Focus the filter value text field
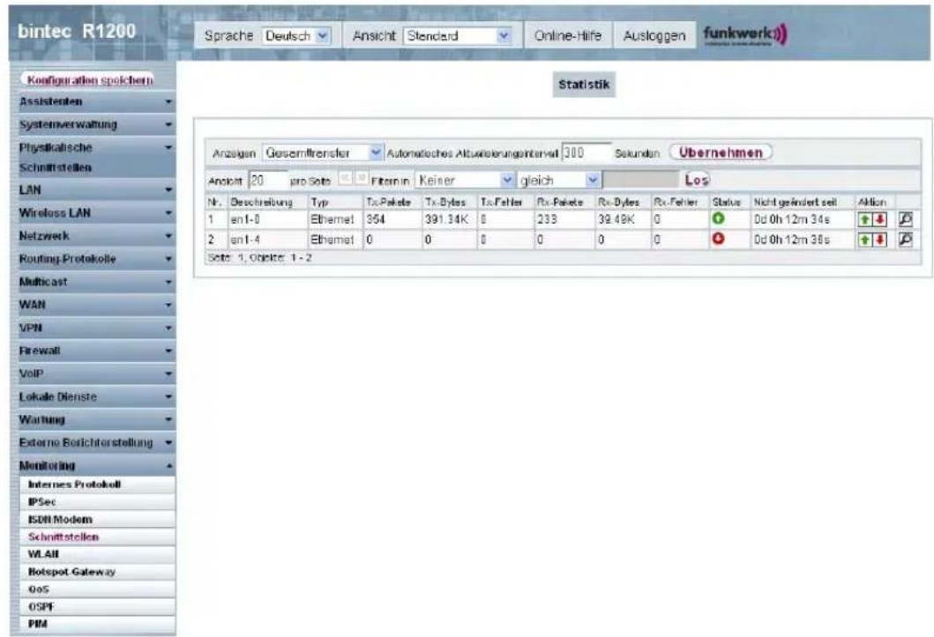 pyautogui.click(x=641, y=181)
